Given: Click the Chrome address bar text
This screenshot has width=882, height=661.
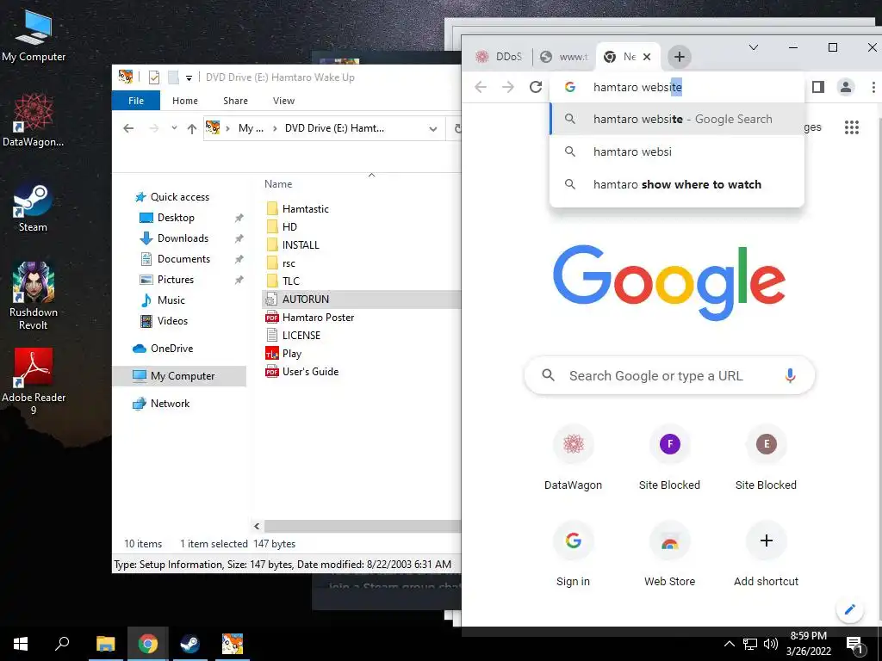Looking at the screenshot, I should (637, 87).
